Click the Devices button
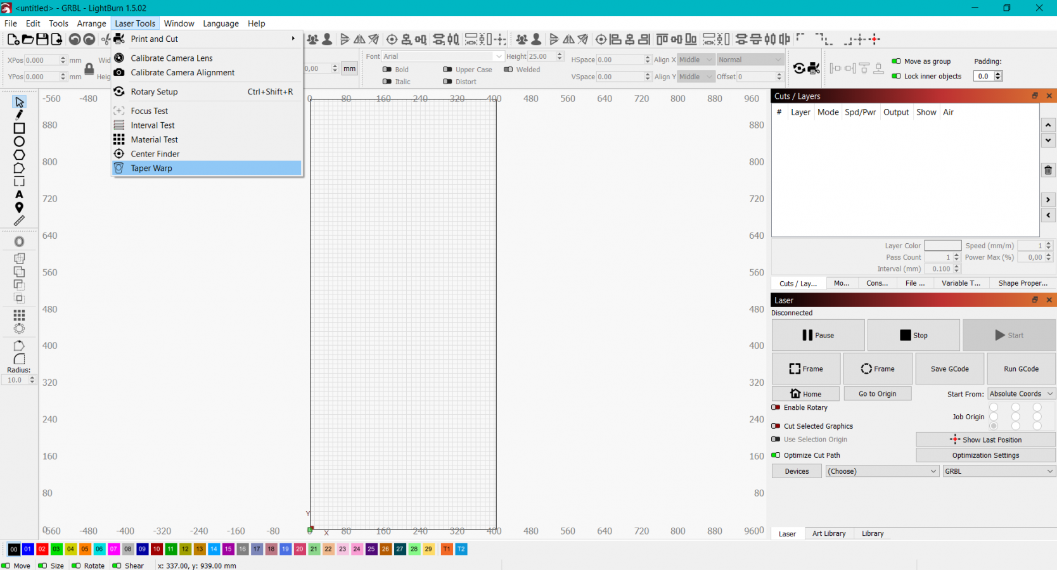 [x=797, y=471]
